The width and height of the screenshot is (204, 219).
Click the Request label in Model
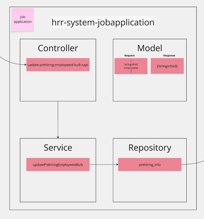(x=130, y=56)
